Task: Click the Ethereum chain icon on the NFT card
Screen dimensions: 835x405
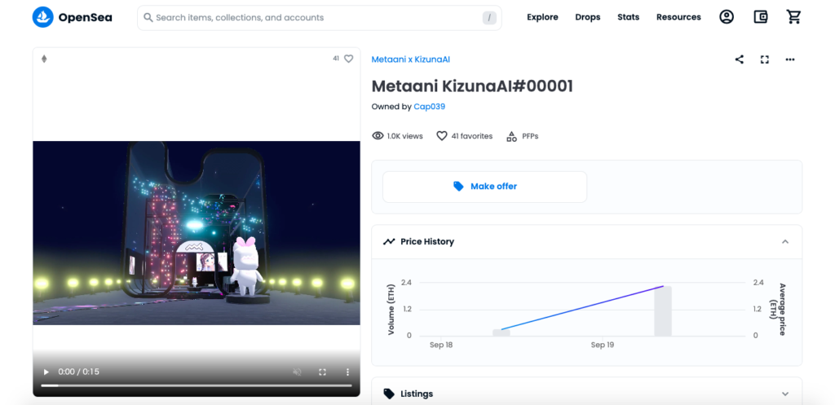Action: tap(44, 59)
